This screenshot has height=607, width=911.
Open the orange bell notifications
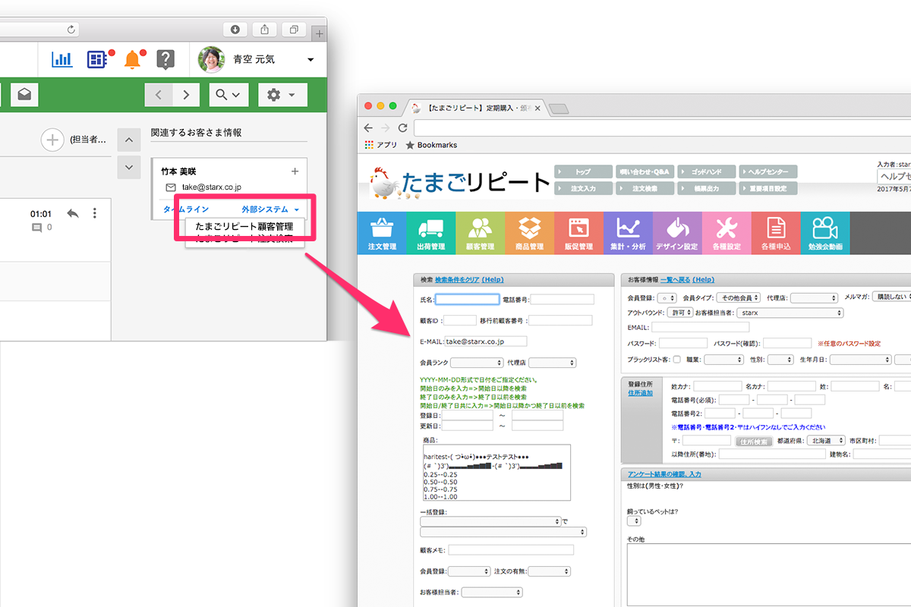[133, 59]
